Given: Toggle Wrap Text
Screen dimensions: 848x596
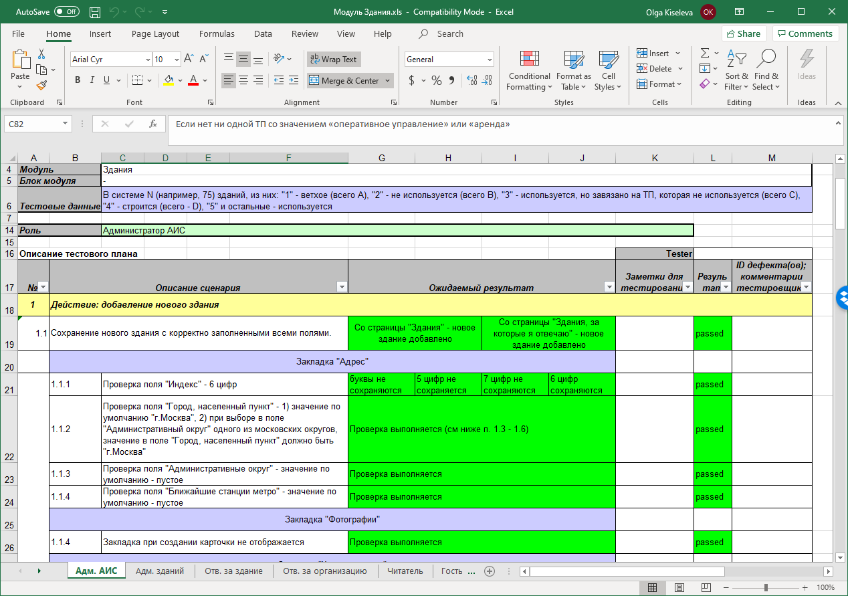Looking at the screenshot, I should [x=333, y=59].
